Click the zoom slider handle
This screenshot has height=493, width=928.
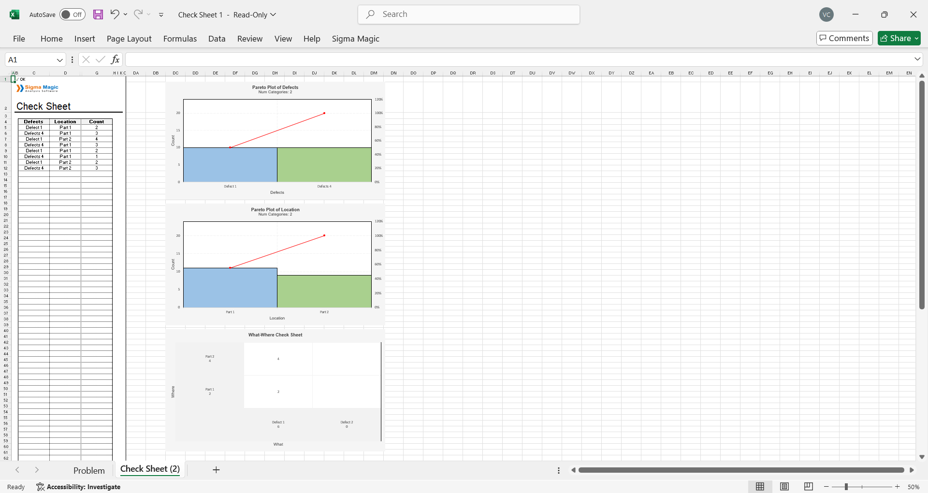tap(846, 487)
